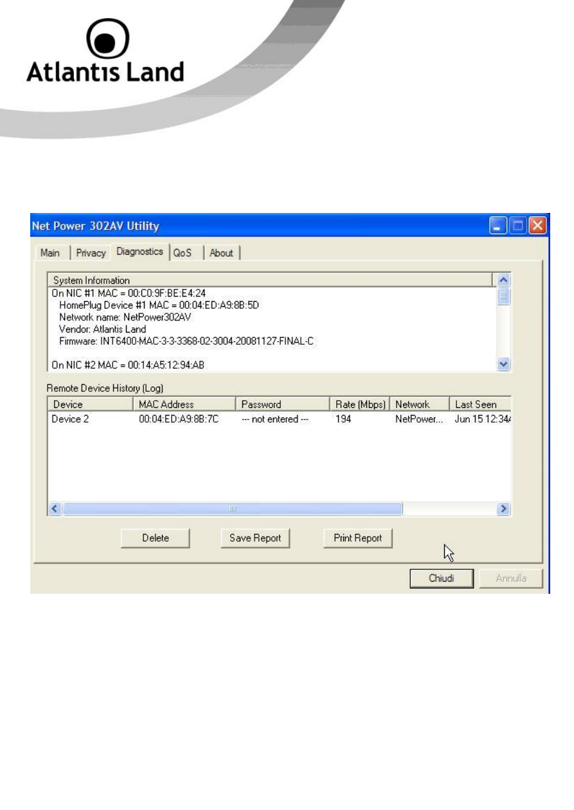Screen dimensions: 574x810
Task: Click the System Information list header
Action: click(x=270, y=281)
